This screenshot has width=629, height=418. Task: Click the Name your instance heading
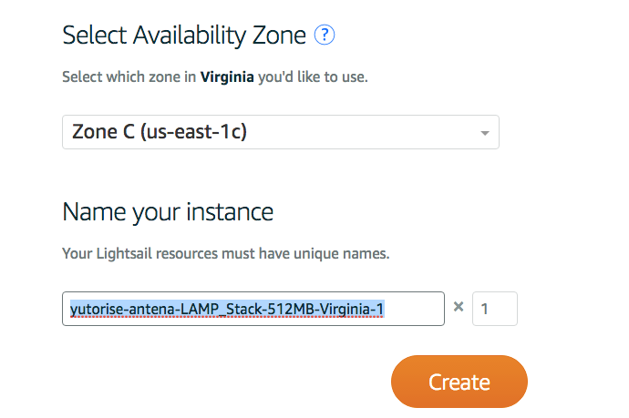168,212
